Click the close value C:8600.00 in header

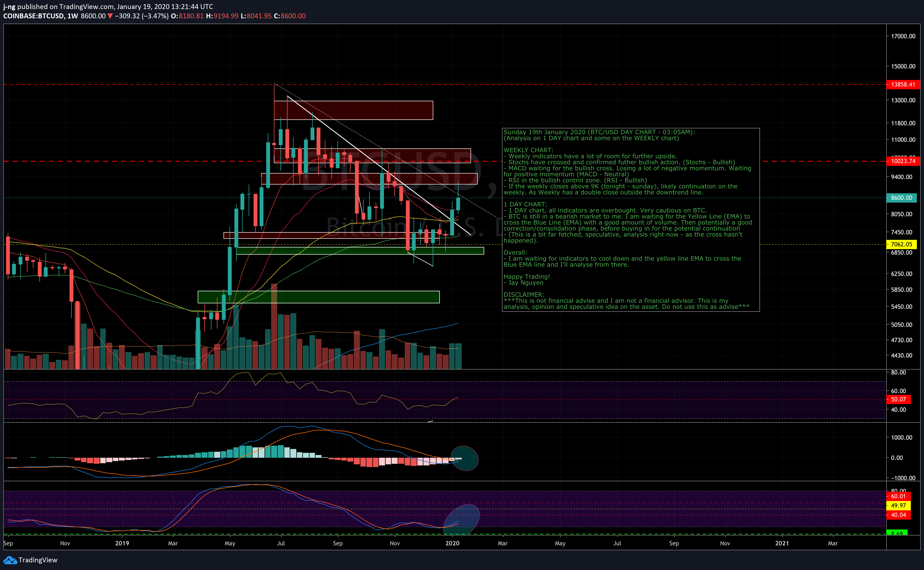click(x=289, y=16)
